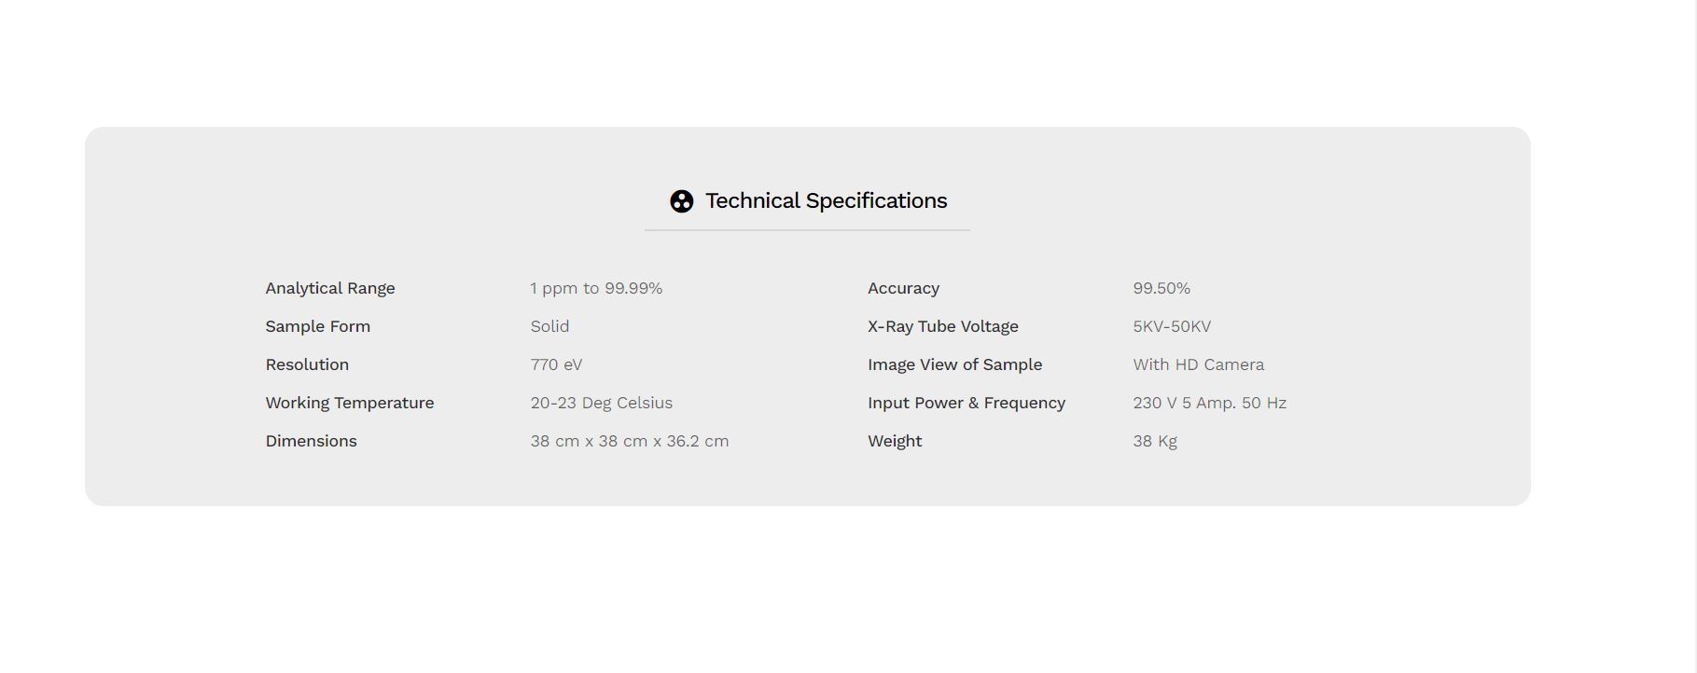This screenshot has width=1697, height=673.
Task: Select the Dimensions label
Action: (311, 441)
